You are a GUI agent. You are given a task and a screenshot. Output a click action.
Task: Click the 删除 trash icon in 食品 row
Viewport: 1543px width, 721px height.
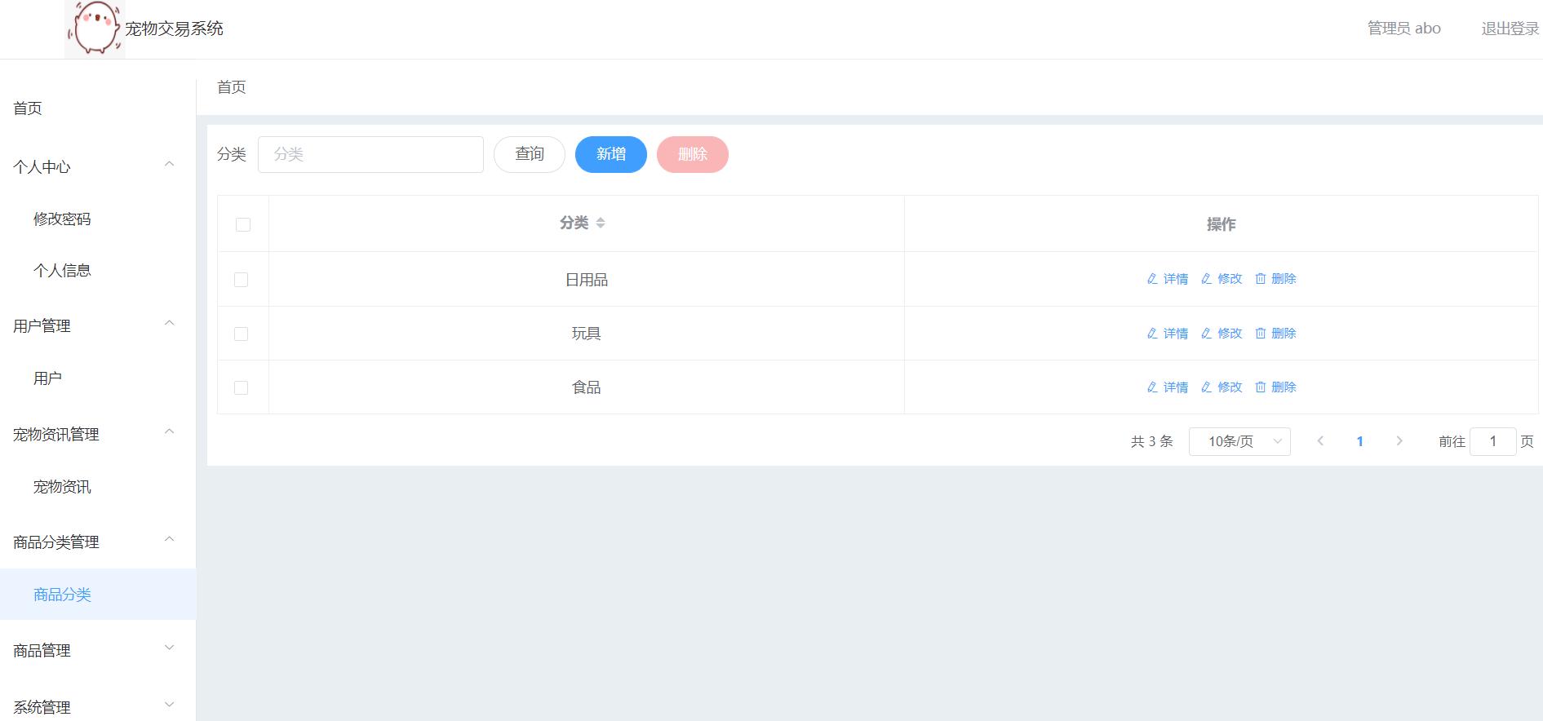pos(1261,387)
